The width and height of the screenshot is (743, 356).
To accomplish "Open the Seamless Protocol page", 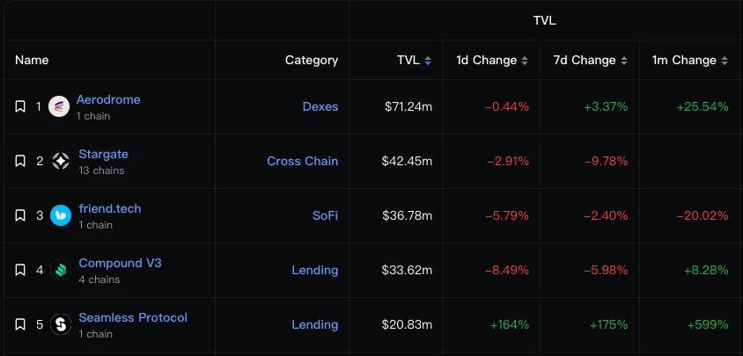I will click(x=133, y=317).
